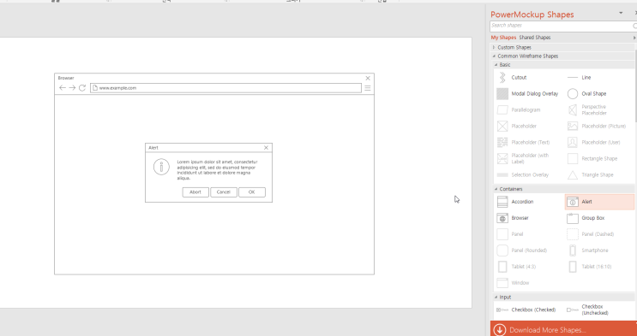Click the Abort button in Alert mockup
This screenshot has width=637, height=336.
pyautogui.click(x=195, y=192)
